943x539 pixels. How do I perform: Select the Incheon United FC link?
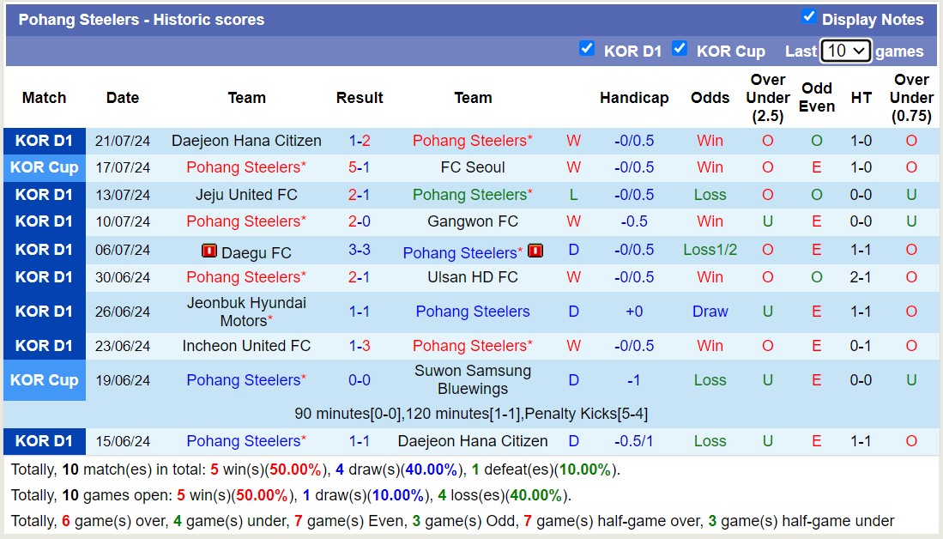click(x=246, y=346)
